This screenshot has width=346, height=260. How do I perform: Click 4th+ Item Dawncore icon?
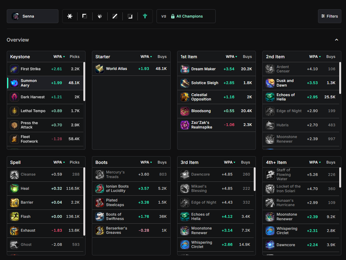point(270,245)
